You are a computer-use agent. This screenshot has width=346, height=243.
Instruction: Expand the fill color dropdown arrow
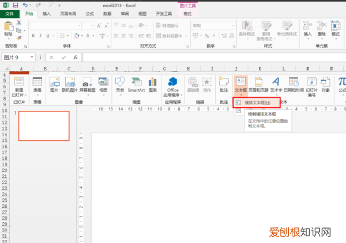click(x=82, y=36)
